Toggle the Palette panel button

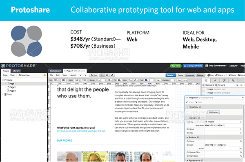[x=180, y=75]
